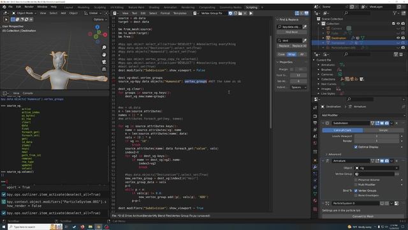Viewport: 408px width, 230px height.
Task: Toggle Armature modifier render camera icon
Action: tap(387, 161)
